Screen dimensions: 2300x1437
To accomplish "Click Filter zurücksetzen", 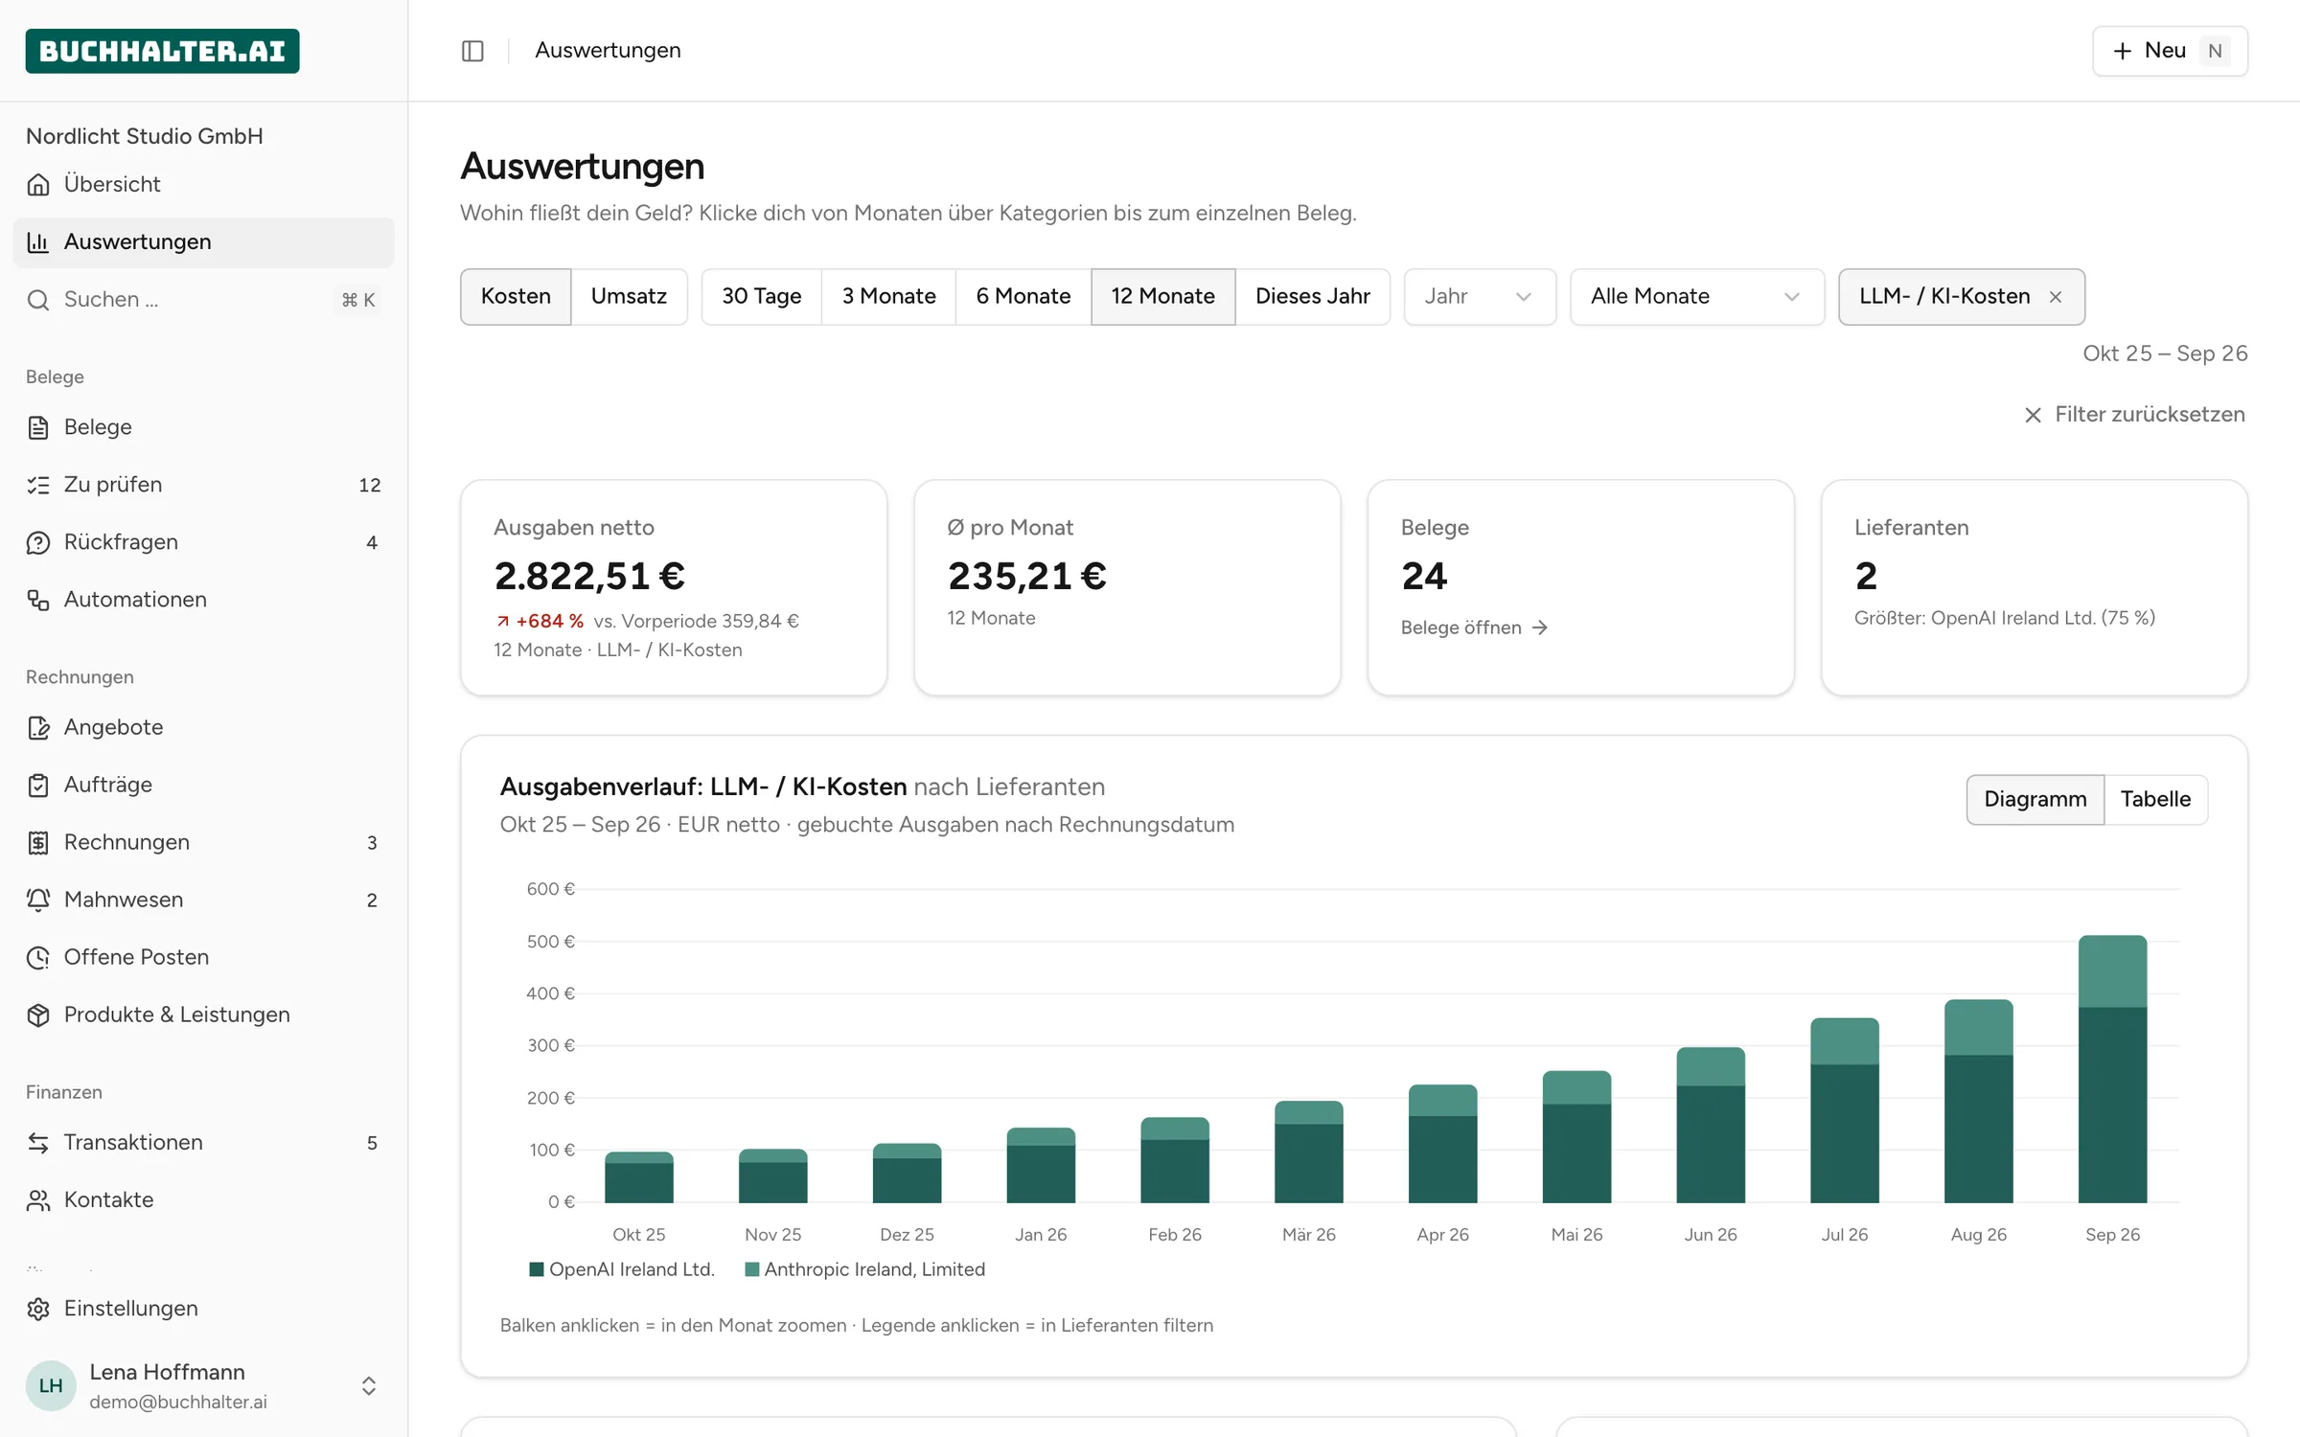I will [x=2134, y=415].
